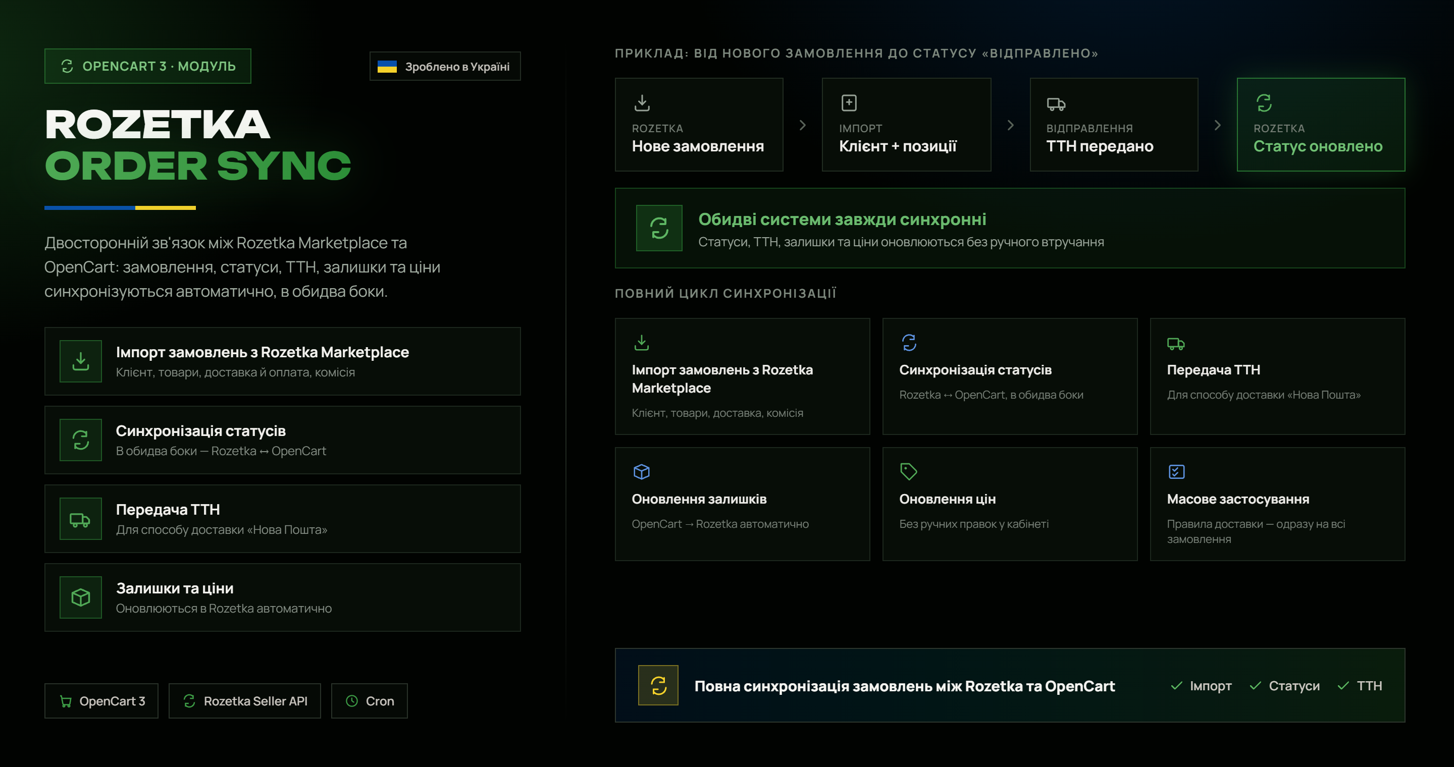The height and width of the screenshot is (767, 1454).
Task: Open the OPENCART 3 · МОДУЛЬ badge
Action: pyautogui.click(x=148, y=67)
